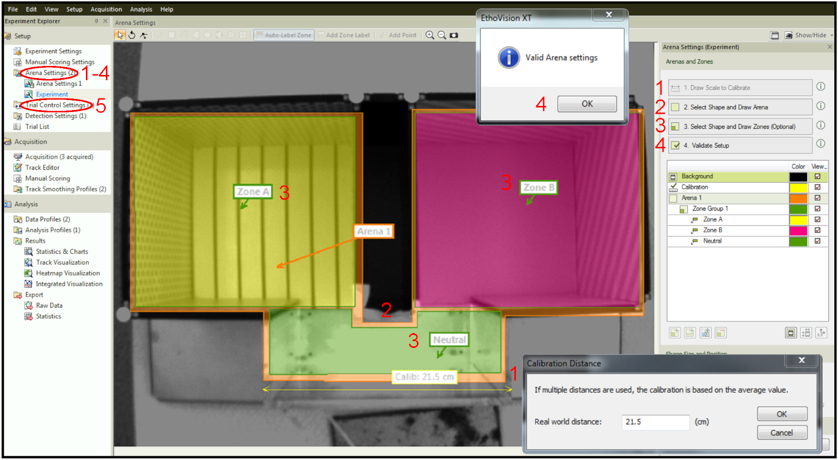
Task: Pin the Experiment Explorer panel
Action: coord(96,21)
